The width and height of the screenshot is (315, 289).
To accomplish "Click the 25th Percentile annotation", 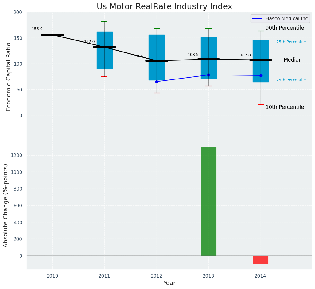I will [x=291, y=80].
